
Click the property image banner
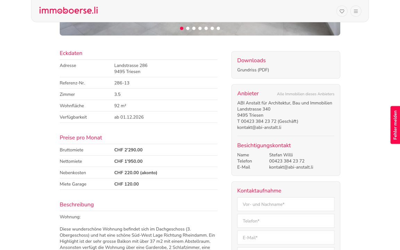tap(200, 28)
